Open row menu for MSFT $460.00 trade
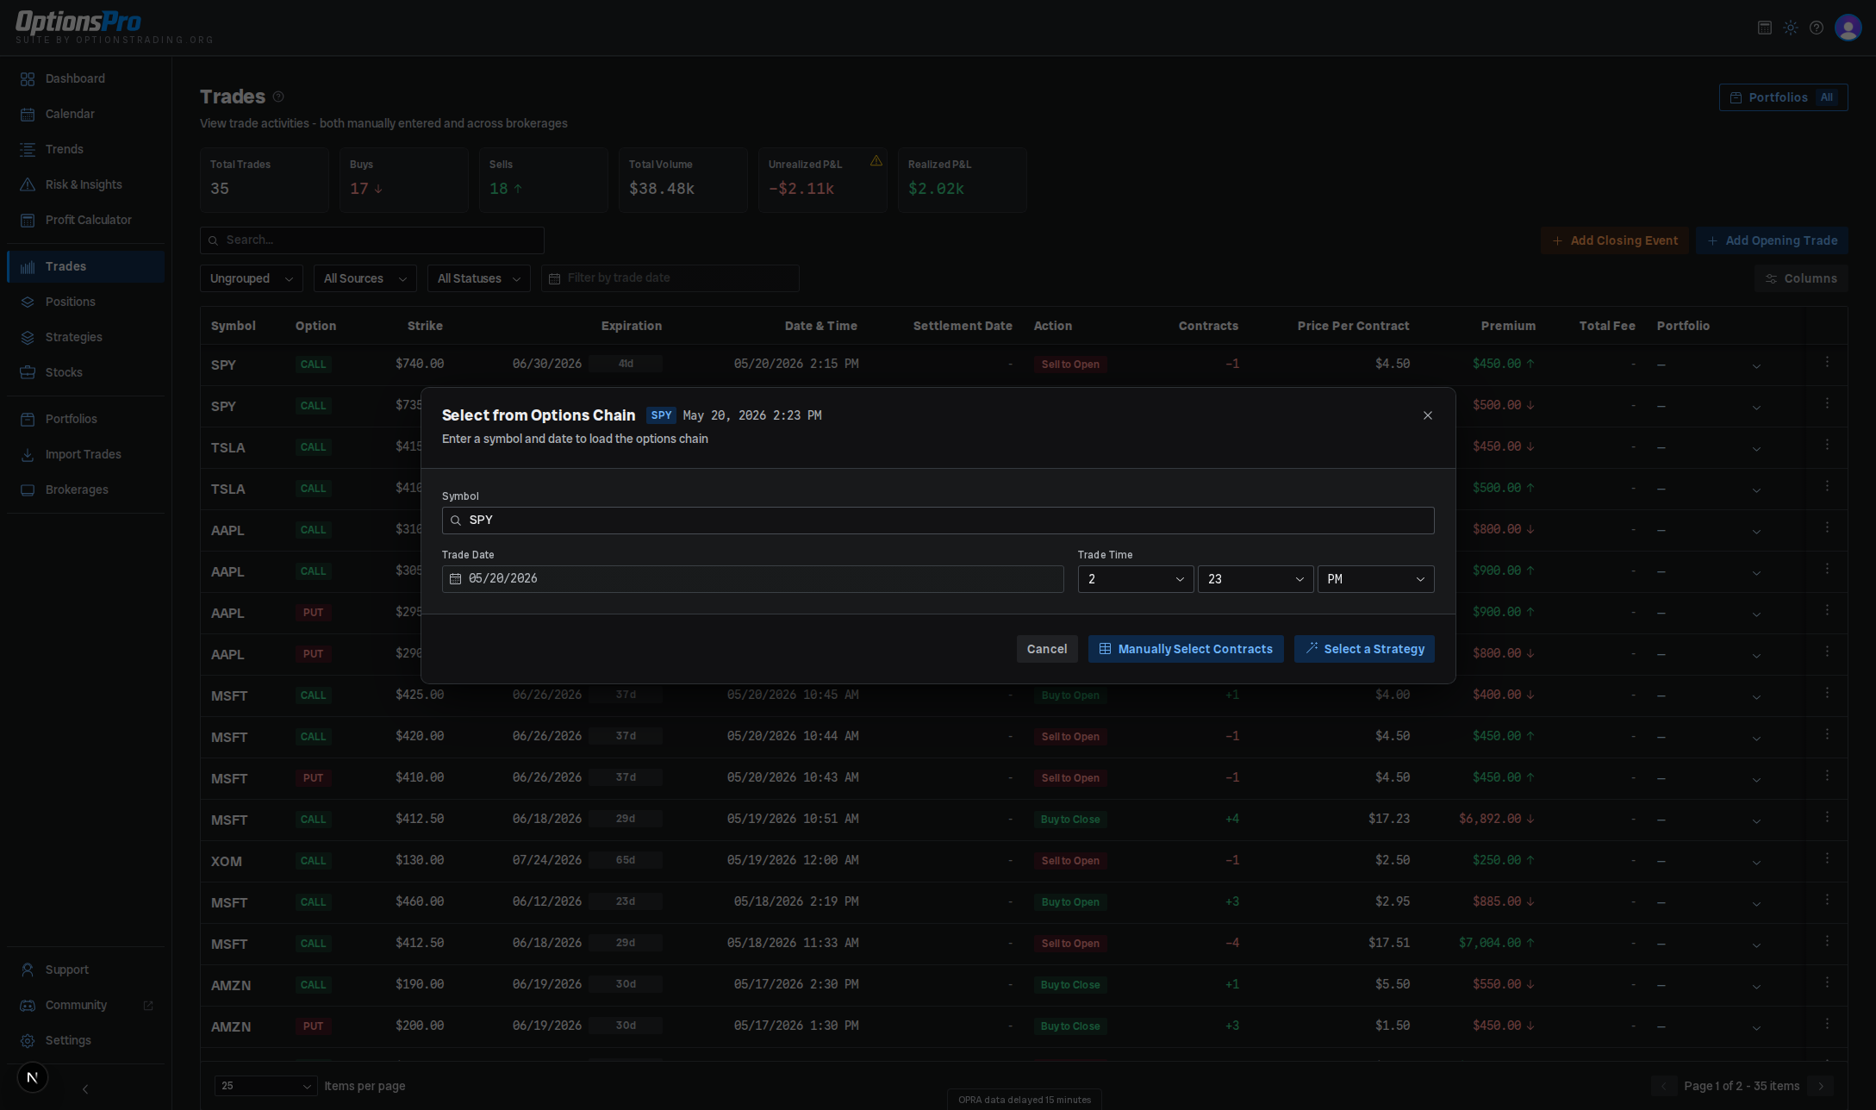 point(1827,901)
